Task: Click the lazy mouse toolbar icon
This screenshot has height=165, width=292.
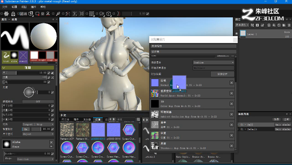Action: click(75, 14)
